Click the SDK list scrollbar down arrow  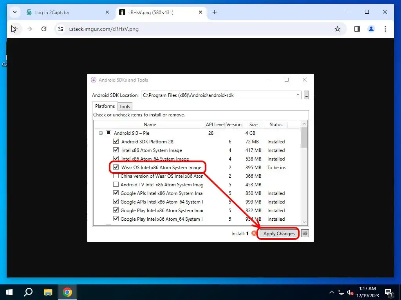click(x=304, y=222)
